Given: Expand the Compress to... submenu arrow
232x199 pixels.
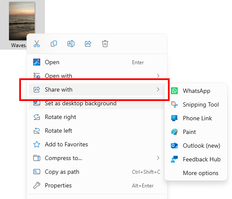Looking at the screenshot, I should tap(158, 158).
